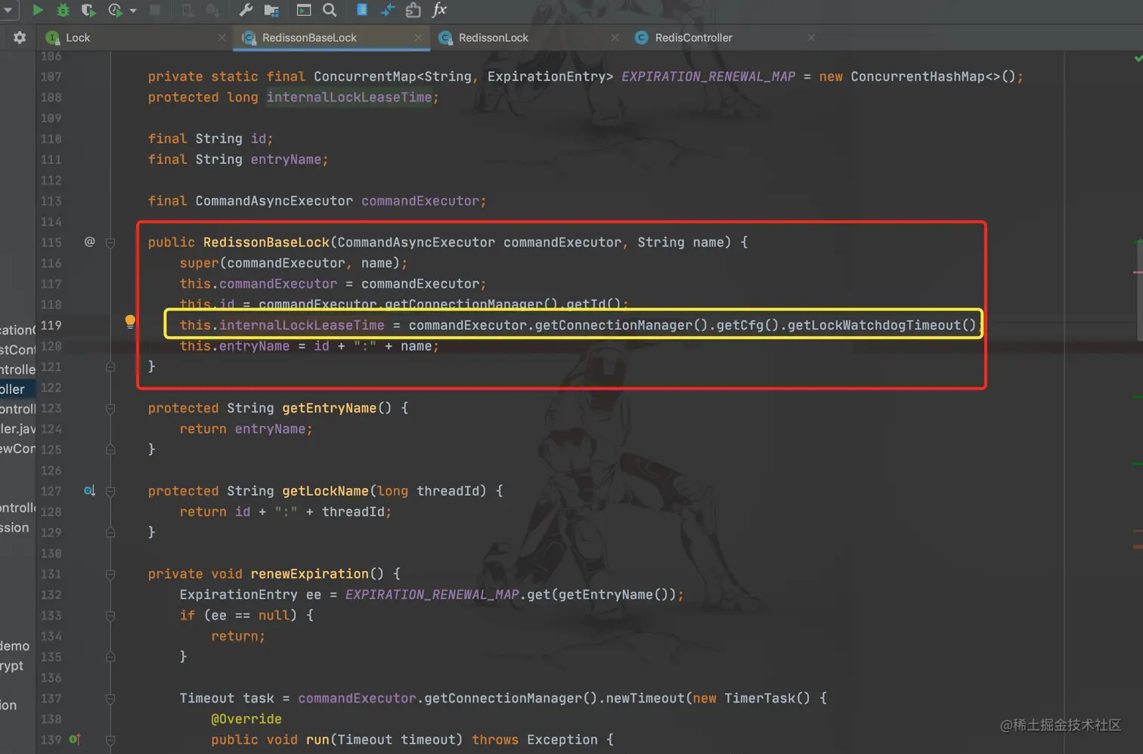Click the getEntryName method name on line 123

[x=330, y=408]
